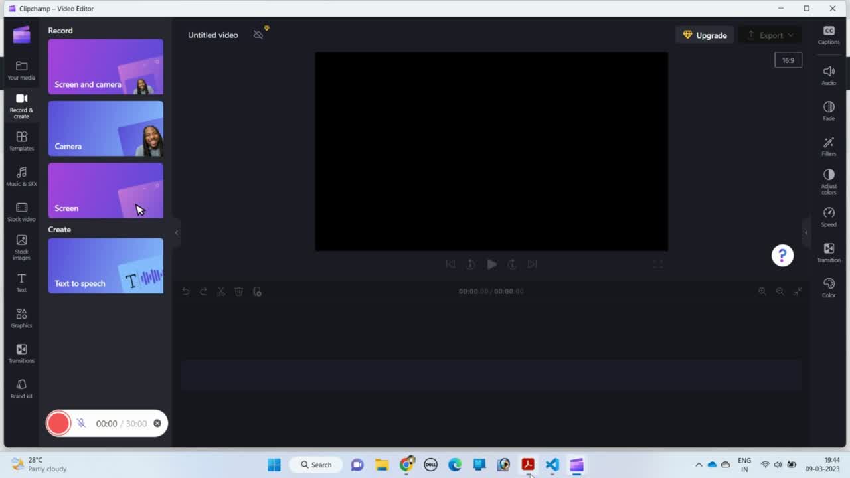Open the Captions panel
This screenshot has width=850, height=478.
[829, 35]
